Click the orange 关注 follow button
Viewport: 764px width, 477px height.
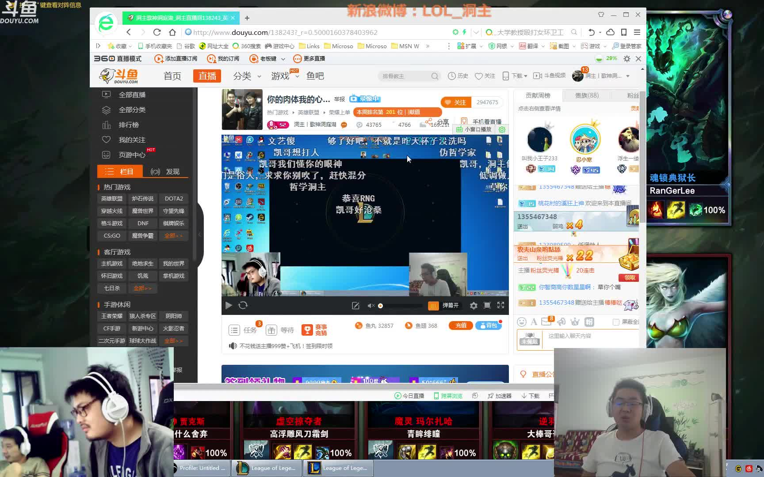pyautogui.click(x=456, y=102)
